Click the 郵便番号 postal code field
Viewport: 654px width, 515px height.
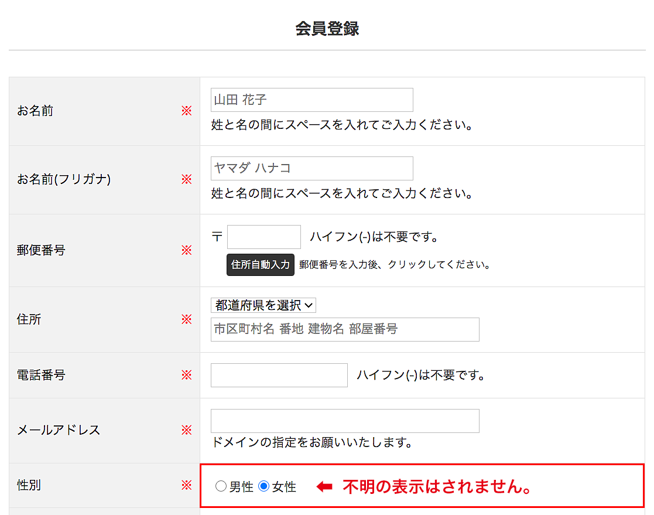click(263, 237)
